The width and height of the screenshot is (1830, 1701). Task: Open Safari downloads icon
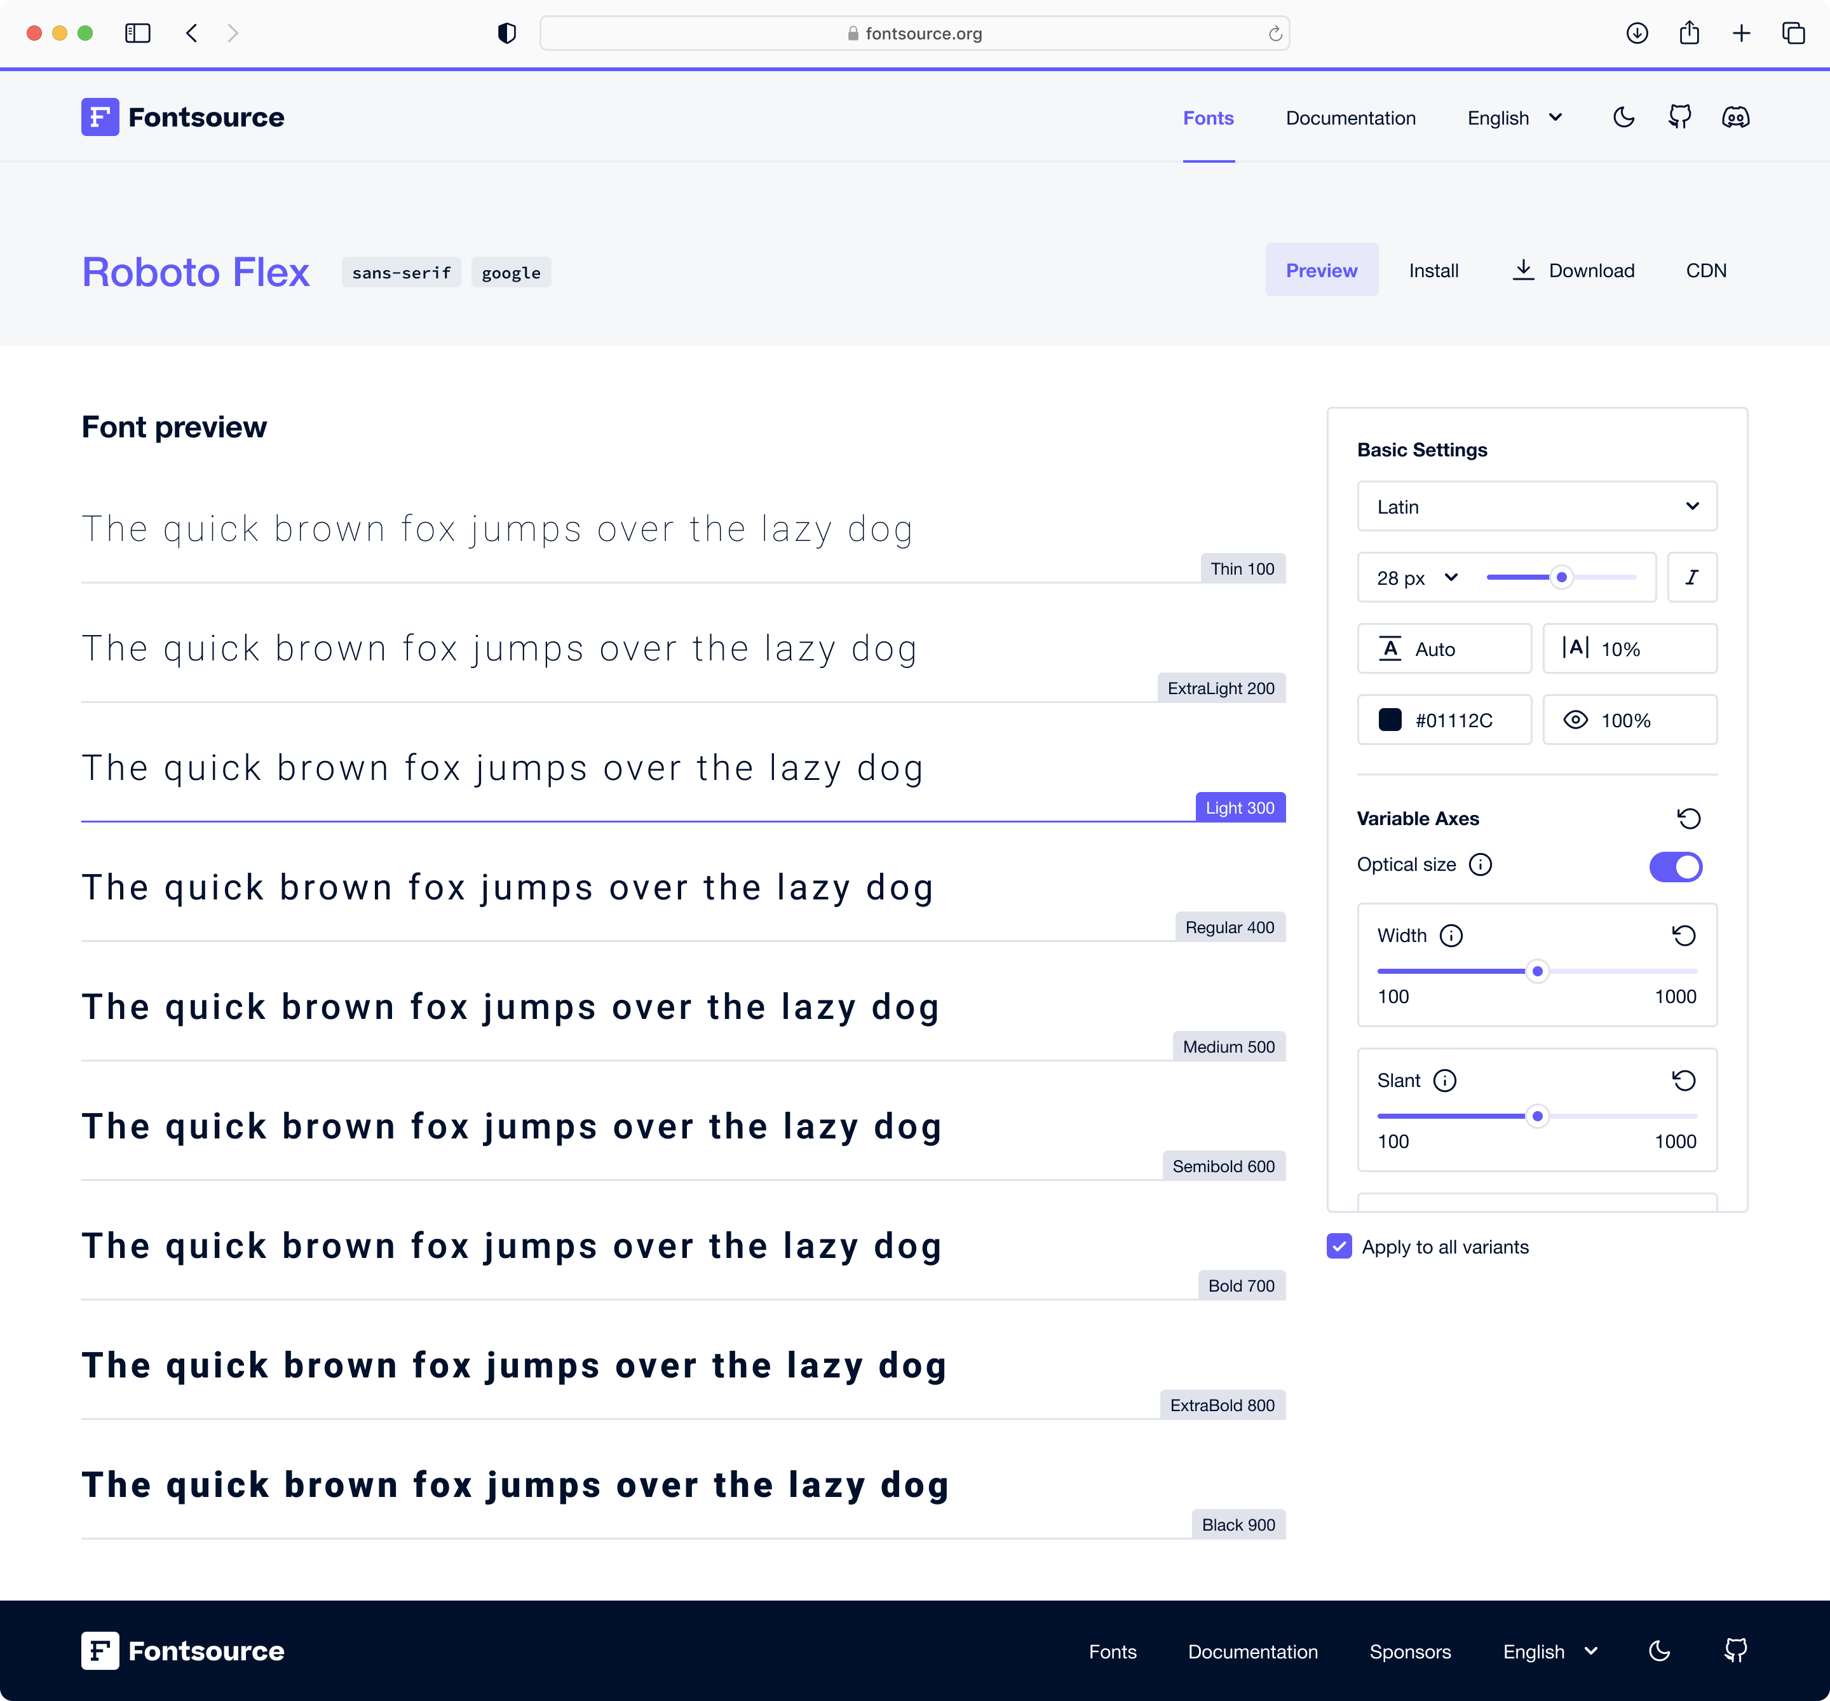(1637, 33)
